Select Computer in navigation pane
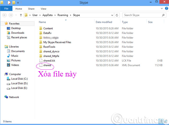 pos(15,74)
